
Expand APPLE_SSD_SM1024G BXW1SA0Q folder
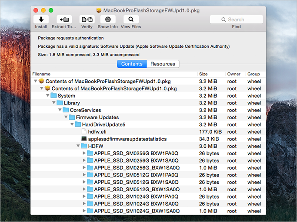click(x=84, y=203)
